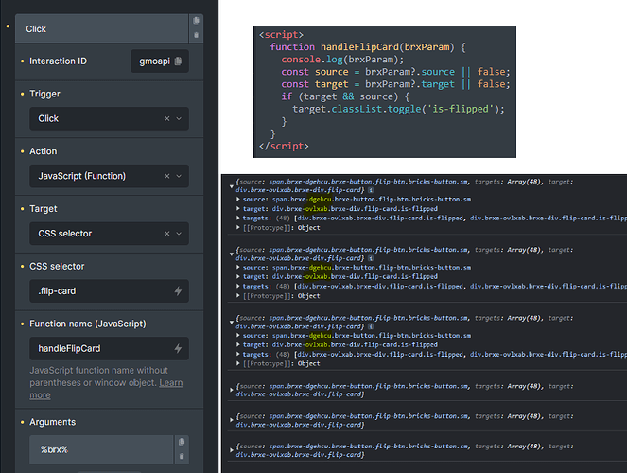Image resolution: width=627 pixels, height=473 pixels.
Task: Click the Function name (JavaScript) label
Action: (88, 324)
